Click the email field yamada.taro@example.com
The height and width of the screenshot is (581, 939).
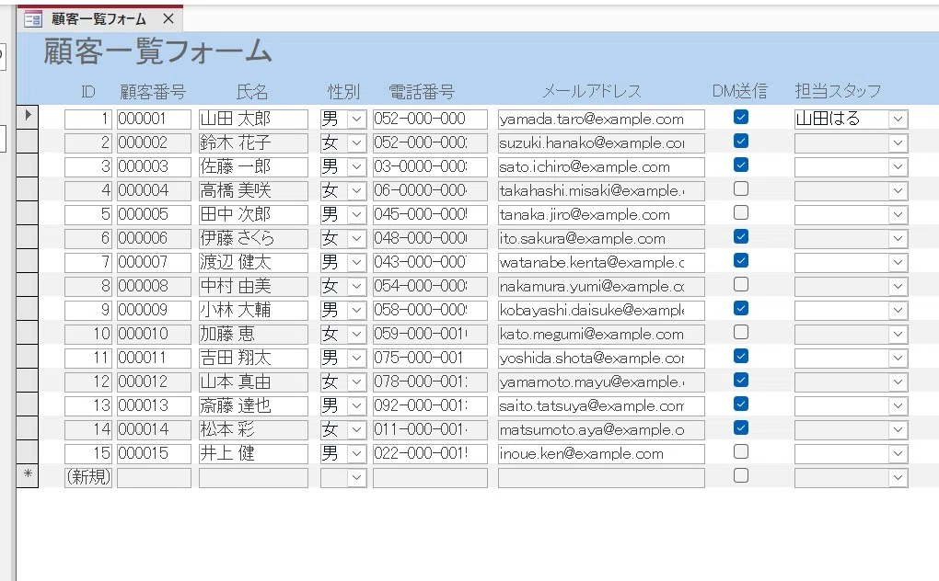pyautogui.click(x=601, y=119)
